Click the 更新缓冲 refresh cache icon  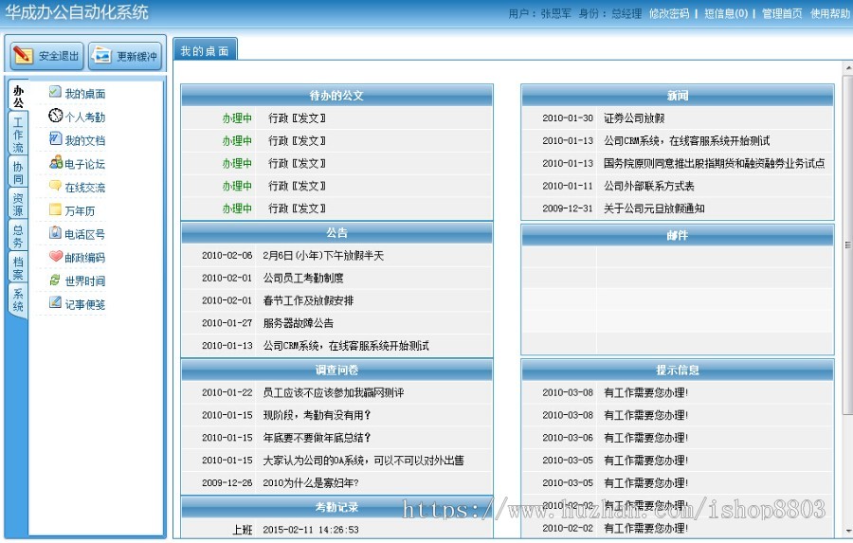tap(101, 55)
